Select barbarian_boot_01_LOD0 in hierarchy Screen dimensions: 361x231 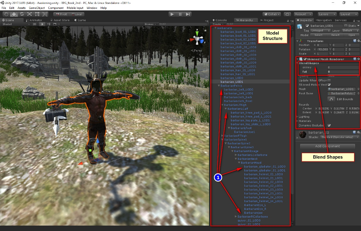pos(238,32)
